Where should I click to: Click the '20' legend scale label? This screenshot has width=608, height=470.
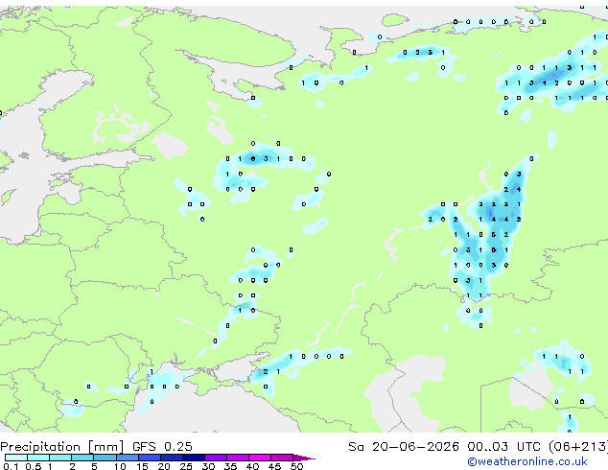click(x=164, y=466)
